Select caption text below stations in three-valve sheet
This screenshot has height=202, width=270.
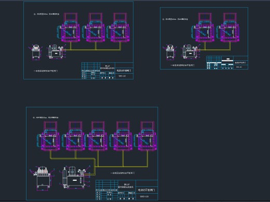click(x=46, y=71)
